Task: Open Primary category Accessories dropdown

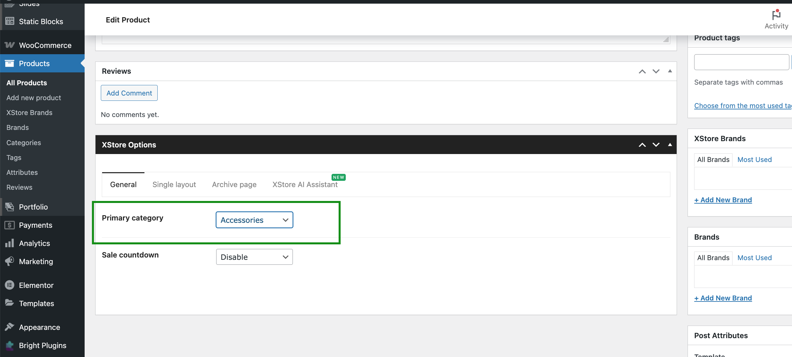Action: [254, 220]
